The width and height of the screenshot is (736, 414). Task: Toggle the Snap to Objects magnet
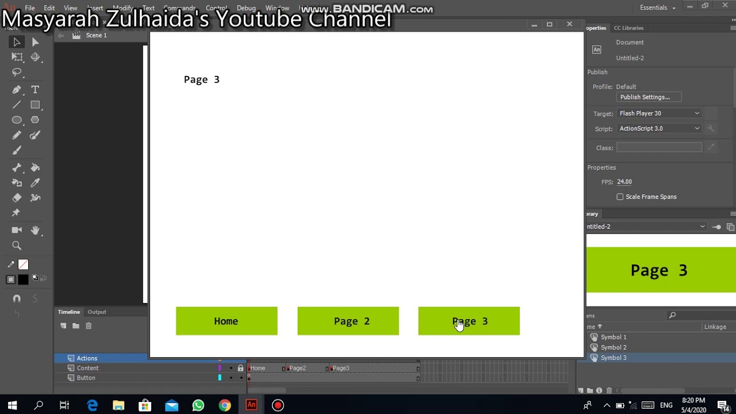[x=17, y=298]
